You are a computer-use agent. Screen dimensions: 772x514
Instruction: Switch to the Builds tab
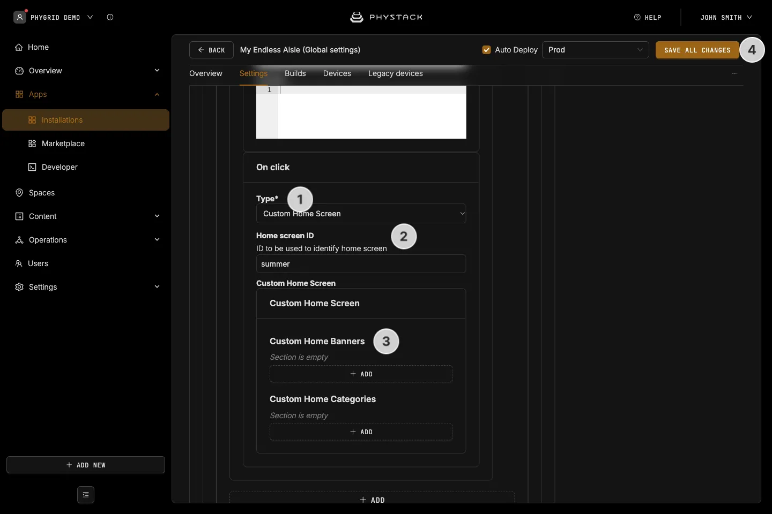click(295, 73)
